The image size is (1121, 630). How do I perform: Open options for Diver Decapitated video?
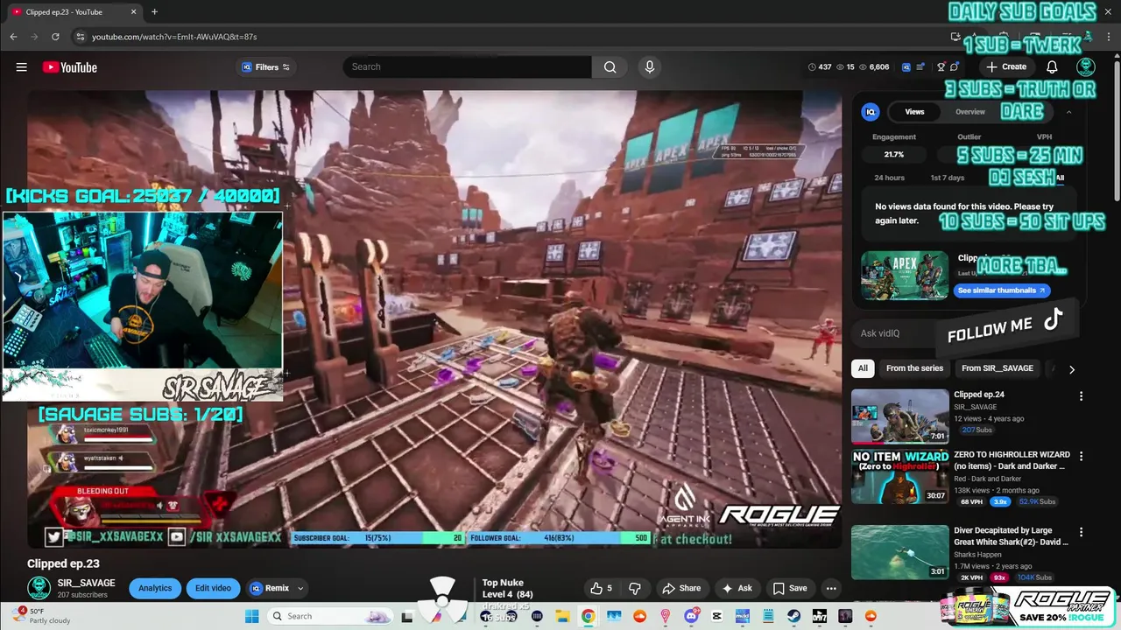(1081, 532)
